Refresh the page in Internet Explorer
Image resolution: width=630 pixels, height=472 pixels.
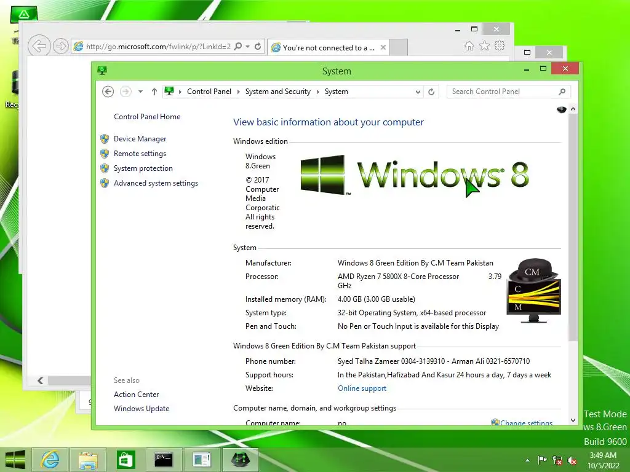pos(258,46)
